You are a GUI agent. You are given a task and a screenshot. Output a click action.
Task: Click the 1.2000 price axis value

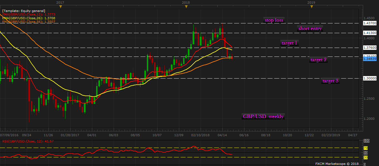tap(369, 119)
